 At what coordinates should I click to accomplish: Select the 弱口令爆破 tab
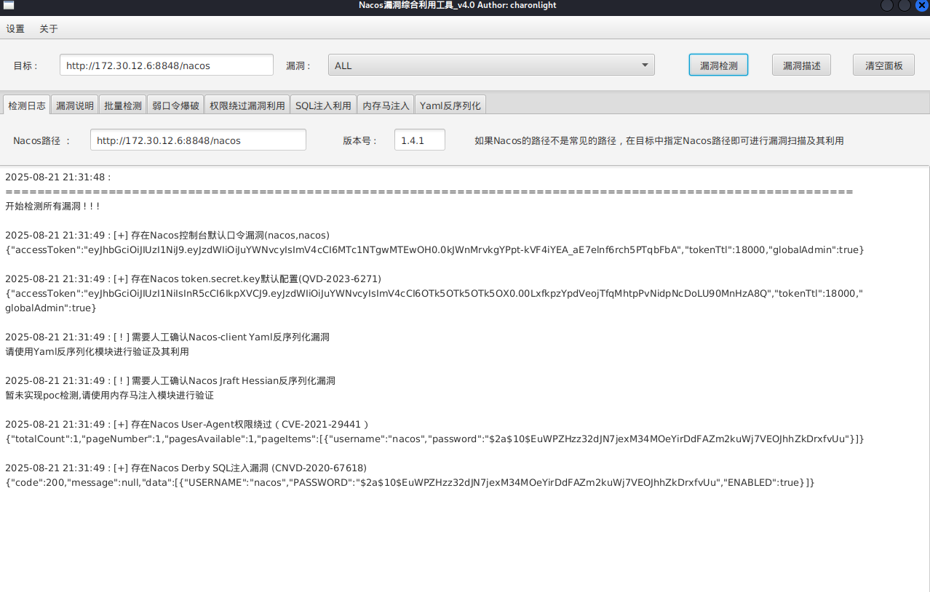point(175,104)
